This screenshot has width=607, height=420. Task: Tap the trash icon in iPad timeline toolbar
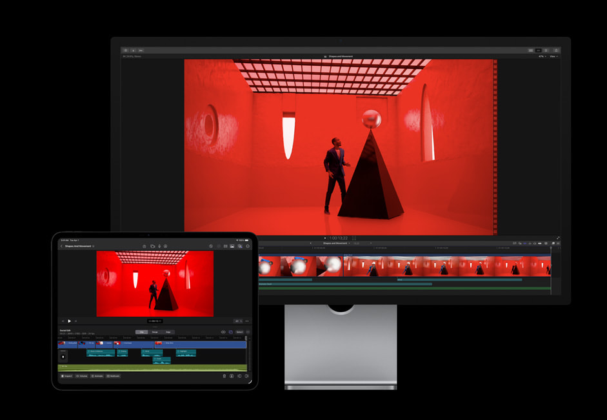click(x=225, y=377)
